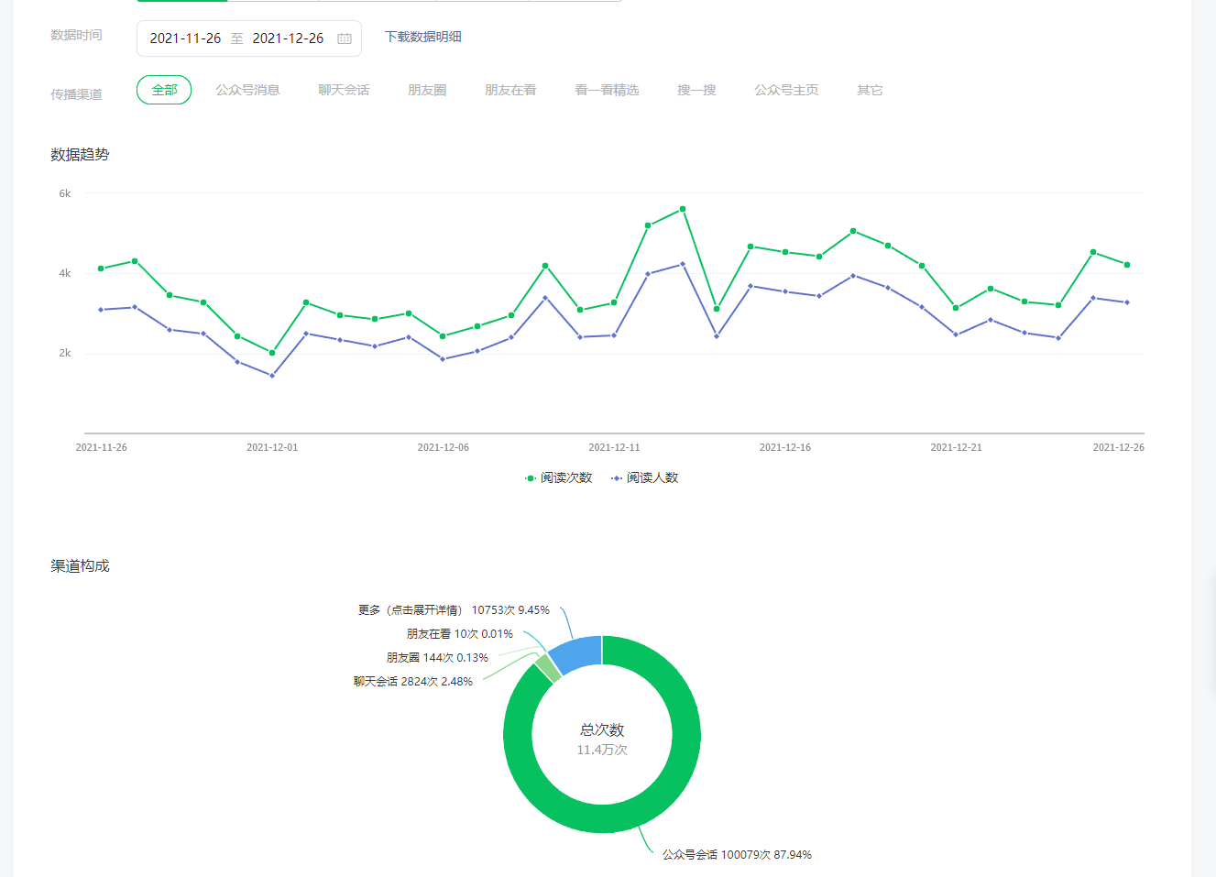Choose 其它 channel filter
This screenshot has height=877, width=1216.
click(870, 90)
